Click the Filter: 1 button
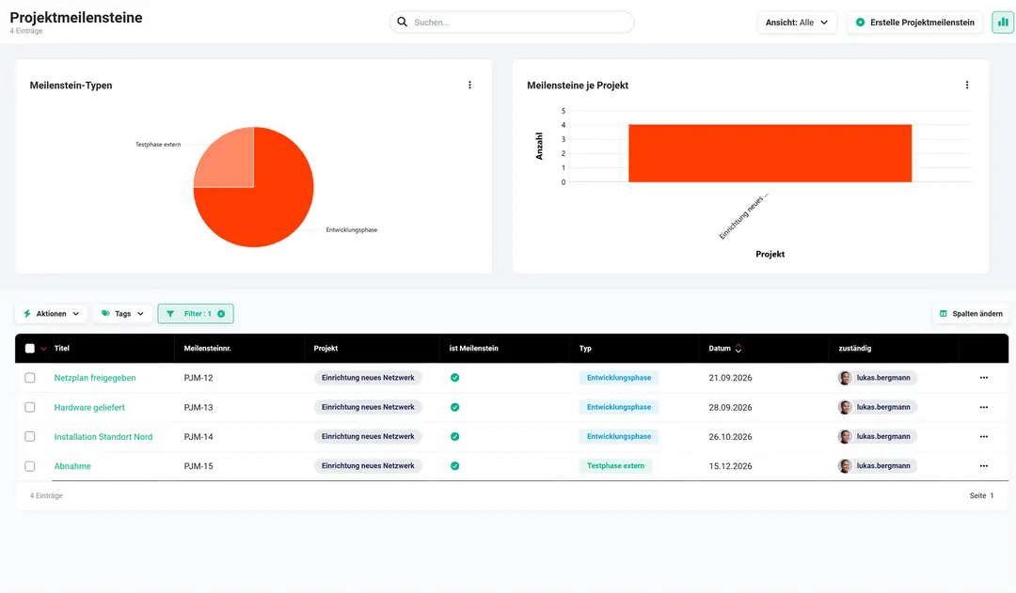1016x593 pixels. (x=196, y=313)
